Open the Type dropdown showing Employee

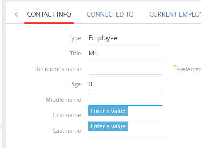point(125,38)
